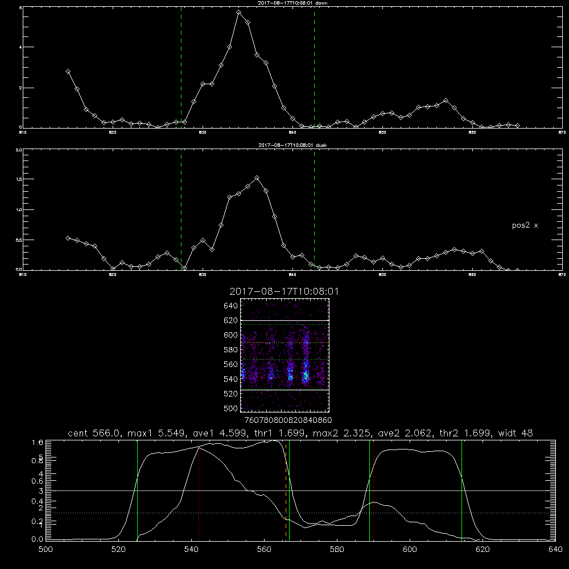Select 'widt 48' in the stats line
This screenshot has width=569, height=569.
click(x=516, y=433)
